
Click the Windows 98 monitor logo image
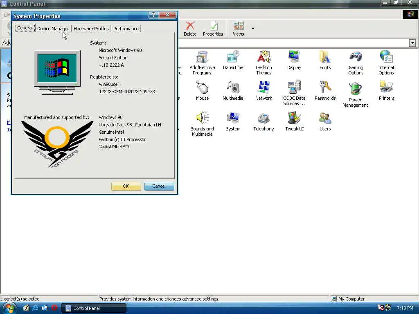click(57, 72)
